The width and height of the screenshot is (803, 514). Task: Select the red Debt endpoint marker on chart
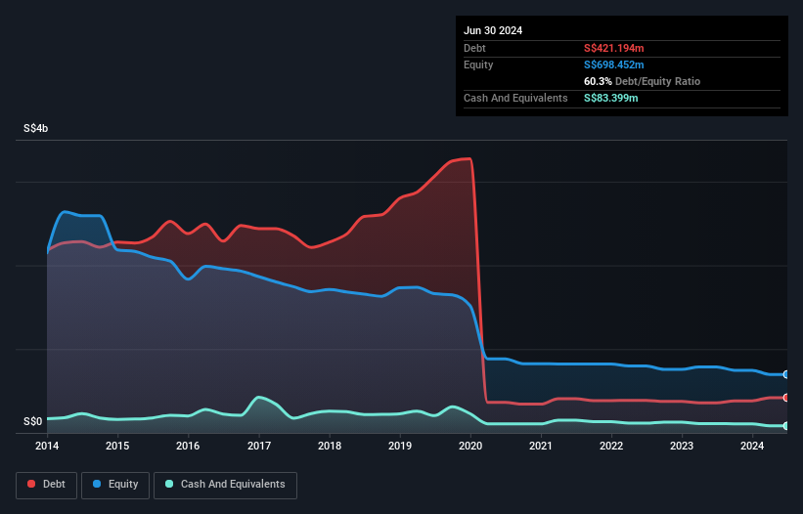tap(786, 398)
